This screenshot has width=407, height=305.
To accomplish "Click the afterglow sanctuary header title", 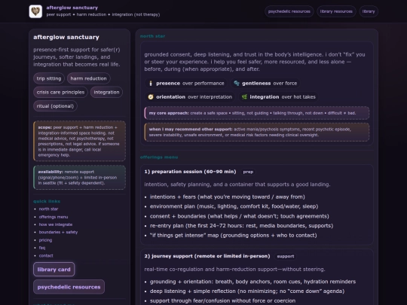I will (x=72, y=8).
